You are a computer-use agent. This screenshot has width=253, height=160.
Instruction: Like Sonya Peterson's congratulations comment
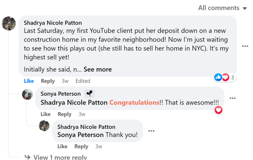tap(45, 114)
